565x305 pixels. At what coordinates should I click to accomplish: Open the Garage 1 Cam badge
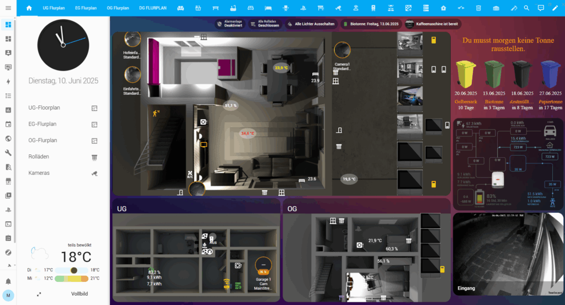coord(263,266)
